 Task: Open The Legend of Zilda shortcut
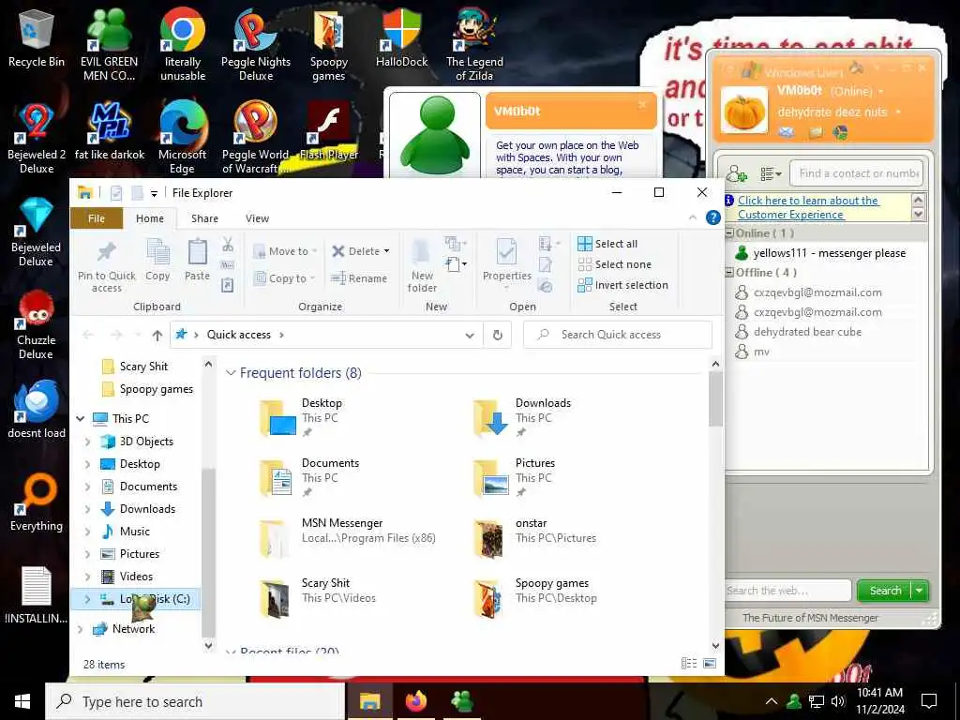click(474, 44)
